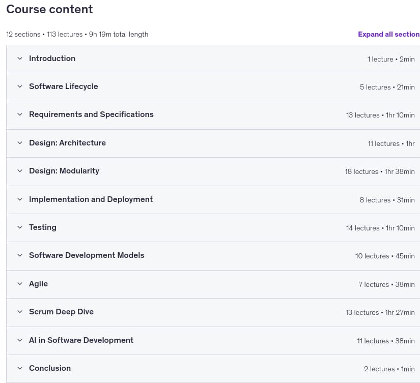Click the Conclusion section title

(50, 368)
